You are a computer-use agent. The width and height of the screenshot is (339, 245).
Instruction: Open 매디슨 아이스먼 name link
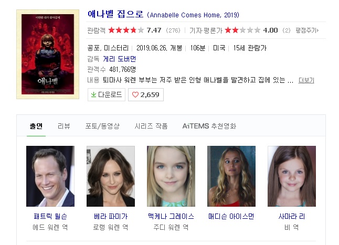click(231, 216)
